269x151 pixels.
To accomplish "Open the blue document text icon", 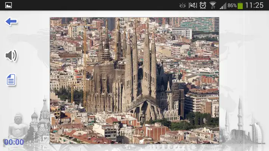I will pyautogui.click(x=11, y=80).
